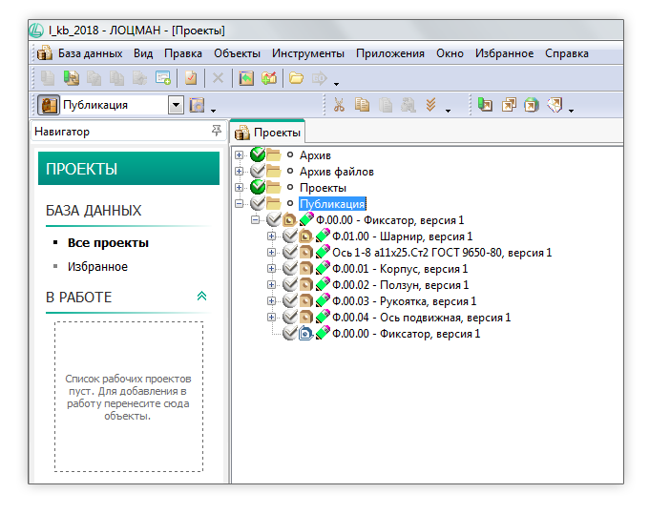Screen dimensions: 649x514
Task: Click the cut scissors toolbar icon
Action: click(x=338, y=105)
